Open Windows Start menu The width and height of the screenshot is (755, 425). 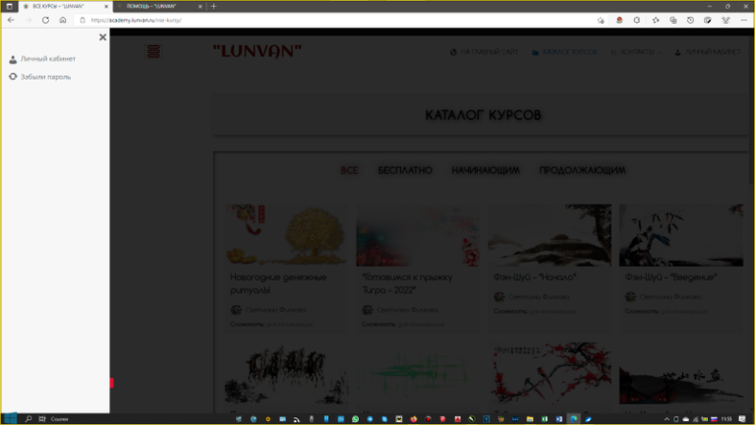point(10,419)
